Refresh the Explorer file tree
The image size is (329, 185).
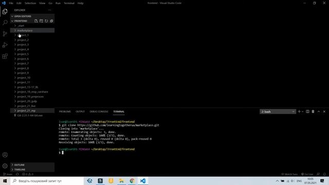pos(46,21)
